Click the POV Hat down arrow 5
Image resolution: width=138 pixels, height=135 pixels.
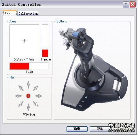(x=28, y=107)
